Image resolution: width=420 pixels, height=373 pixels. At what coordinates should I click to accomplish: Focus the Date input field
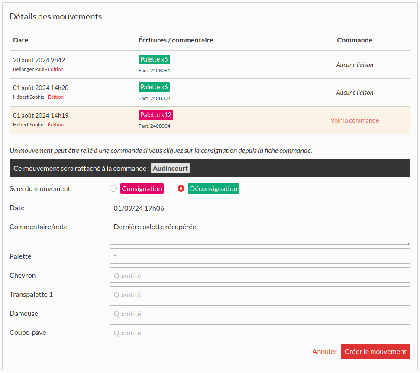[260, 208]
